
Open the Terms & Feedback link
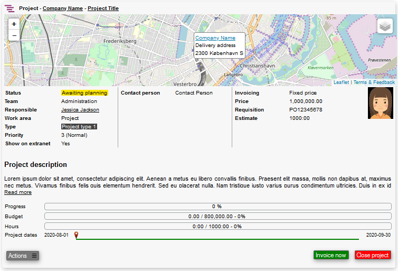click(x=374, y=82)
